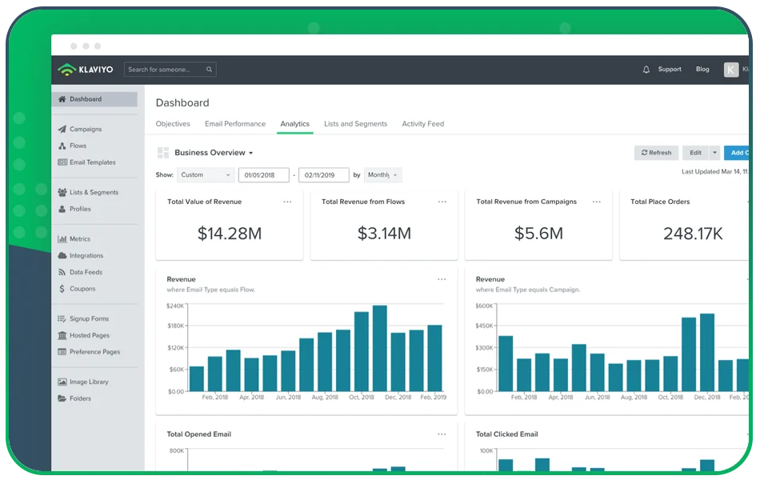Image resolution: width=760 pixels, height=480 pixels.
Task: Click the tallest bar in Flow Revenue chart
Action: coord(379,348)
